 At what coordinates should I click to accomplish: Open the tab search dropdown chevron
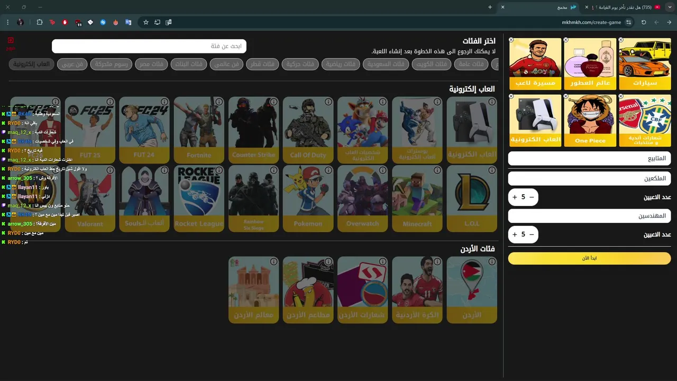coord(670,7)
